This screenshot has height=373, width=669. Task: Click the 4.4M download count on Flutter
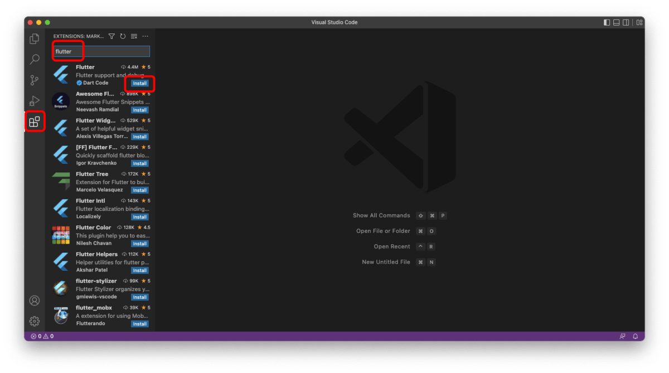(x=129, y=67)
